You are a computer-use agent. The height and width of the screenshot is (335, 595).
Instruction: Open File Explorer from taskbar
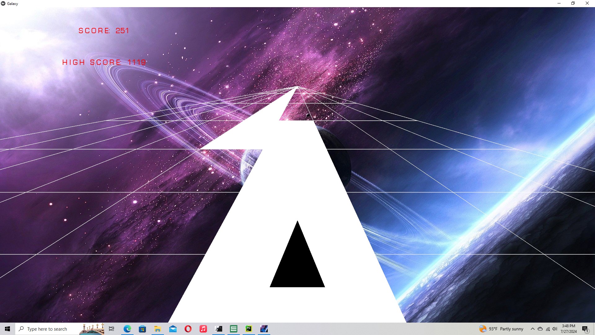157,329
